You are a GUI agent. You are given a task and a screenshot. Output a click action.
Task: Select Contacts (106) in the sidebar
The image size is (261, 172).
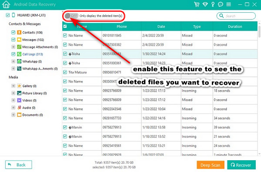pos(33,33)
